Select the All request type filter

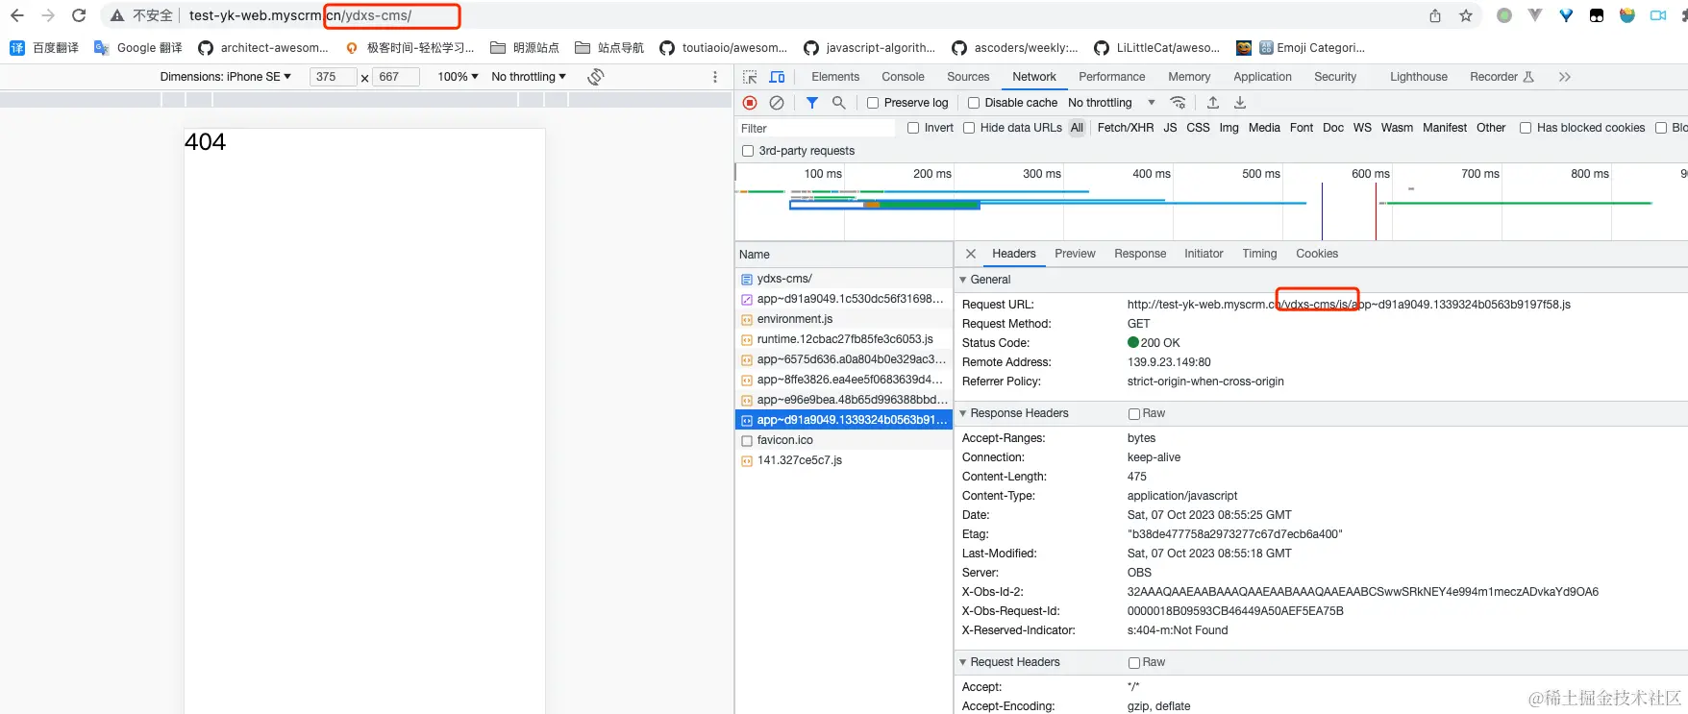click(1077, 128)
